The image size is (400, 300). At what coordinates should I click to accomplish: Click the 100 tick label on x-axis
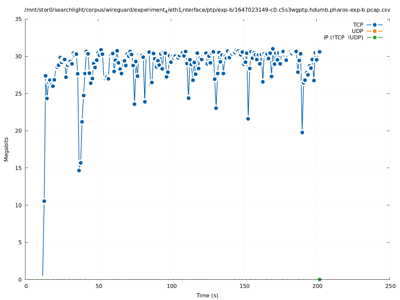[171, 286]
